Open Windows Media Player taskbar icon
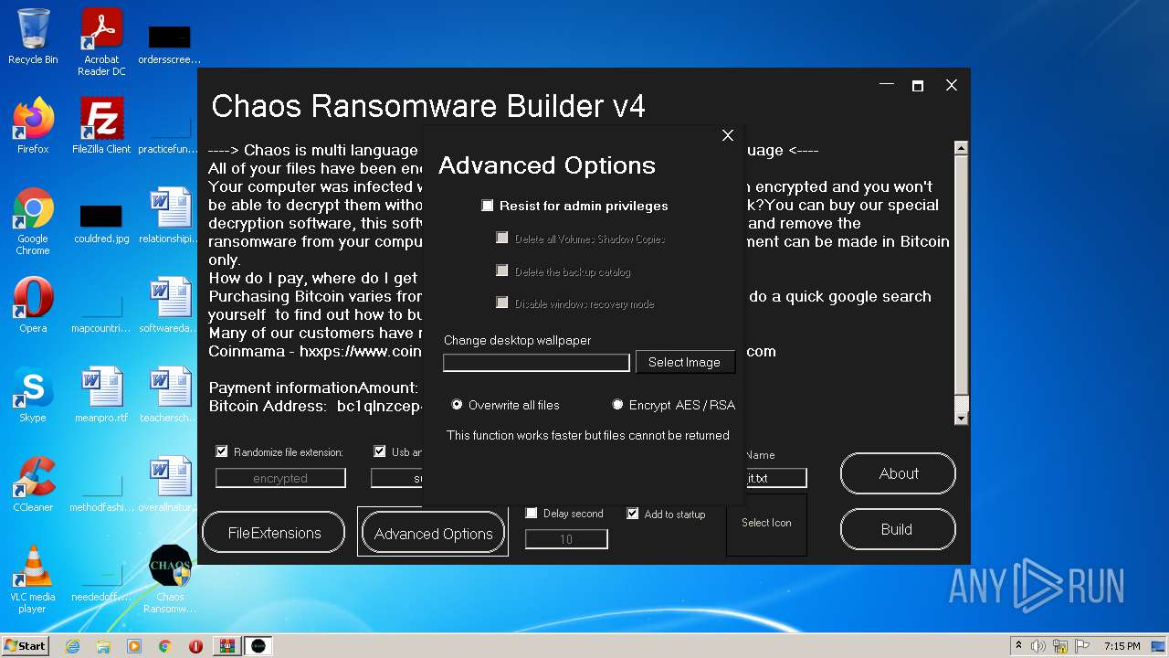 click(134, 646)
